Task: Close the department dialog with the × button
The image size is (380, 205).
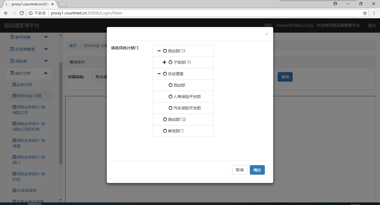Action: click(x=267, y=34)
